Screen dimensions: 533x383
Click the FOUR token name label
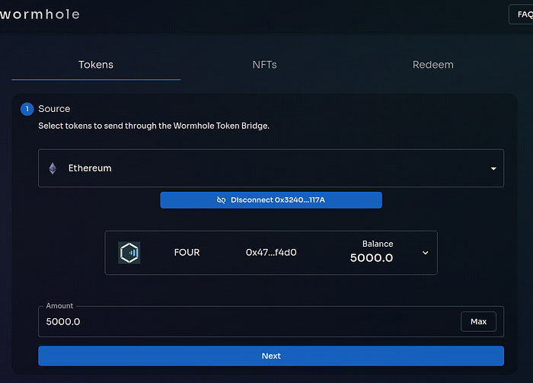187,252
